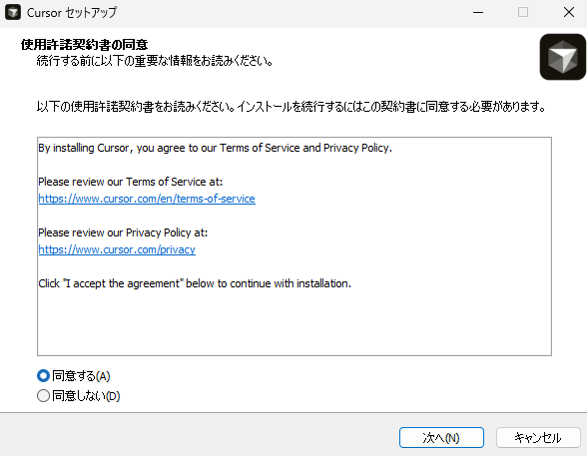Image resolution: width=587 pixels, height=456 pixels.
Task: Click the 同意する(A) label text
Action: [x=81, y=375]
